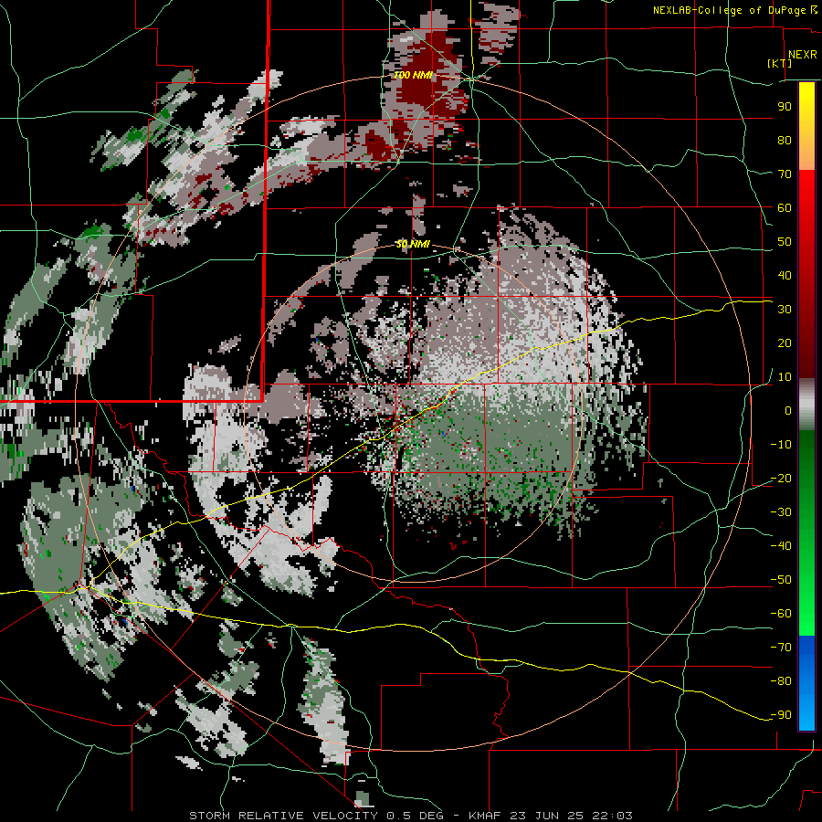Click the dark red segment near 30

806,314
